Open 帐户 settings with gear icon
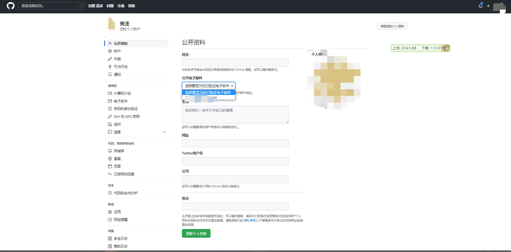 117,51
